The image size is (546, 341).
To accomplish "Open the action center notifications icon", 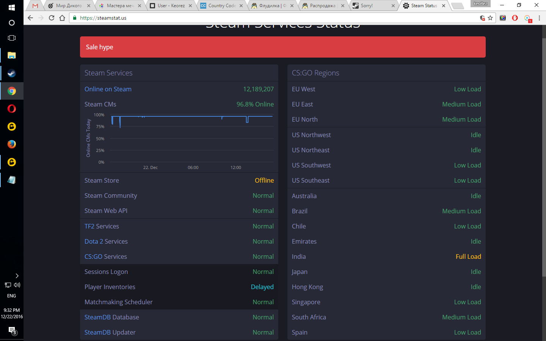I will [x=12, y=331].
